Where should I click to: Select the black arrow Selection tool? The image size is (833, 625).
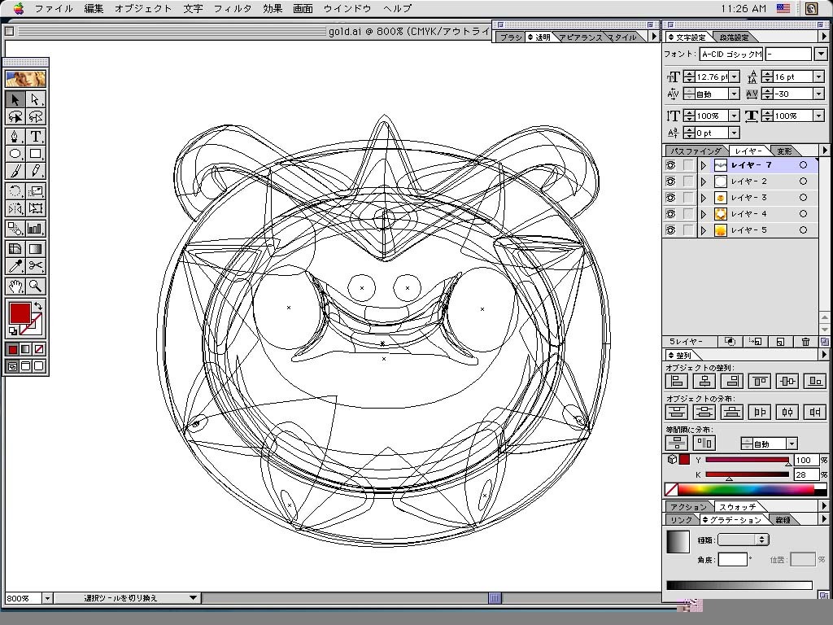15,99
